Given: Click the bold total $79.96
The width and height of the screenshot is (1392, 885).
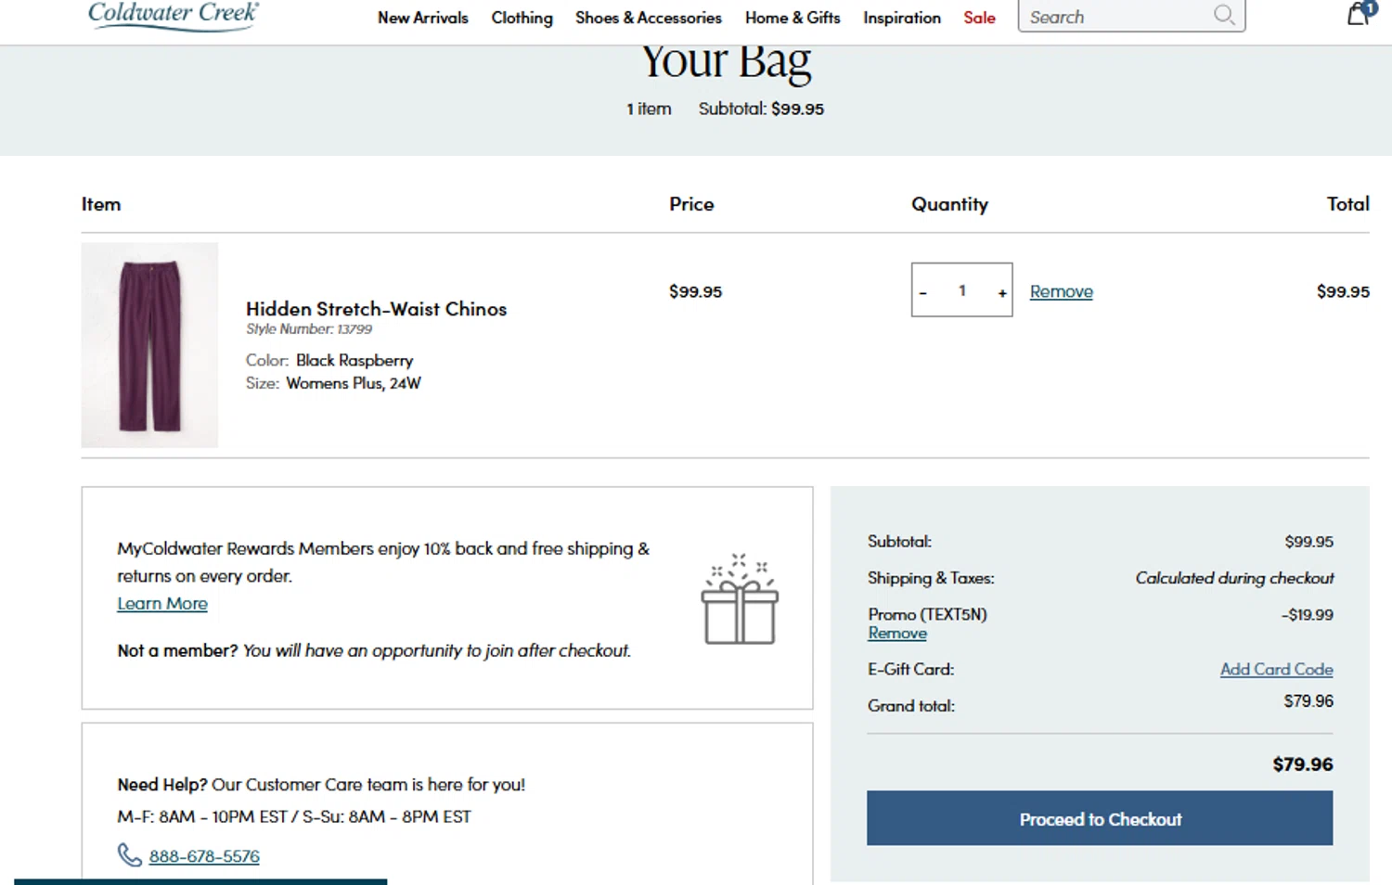Looking at the screenshot, I should (1302, 763).
